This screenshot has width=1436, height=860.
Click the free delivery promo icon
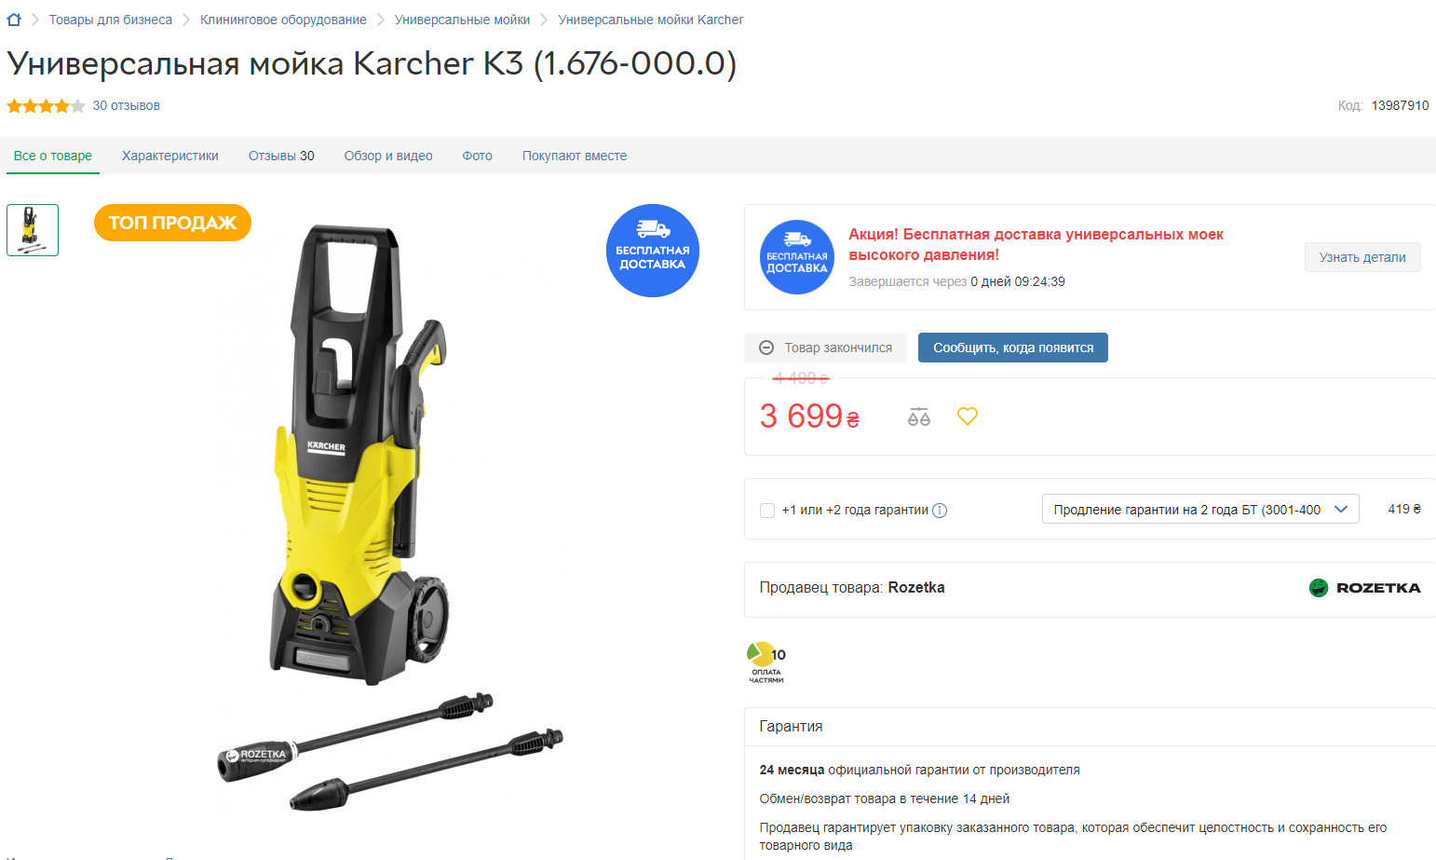(797, 257)
